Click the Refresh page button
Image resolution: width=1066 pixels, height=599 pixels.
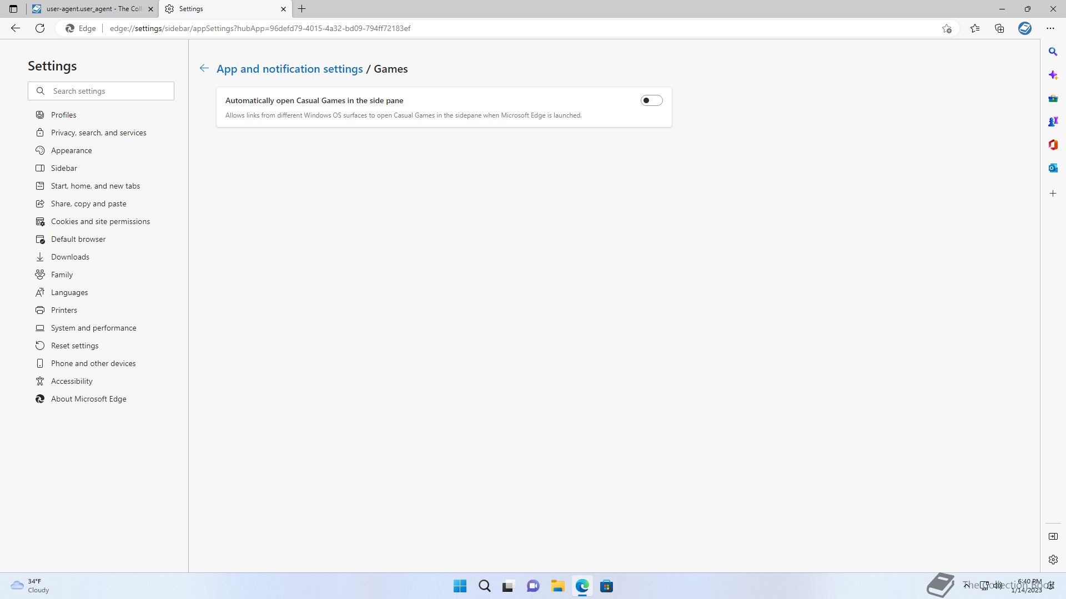(x=40, y=28)
